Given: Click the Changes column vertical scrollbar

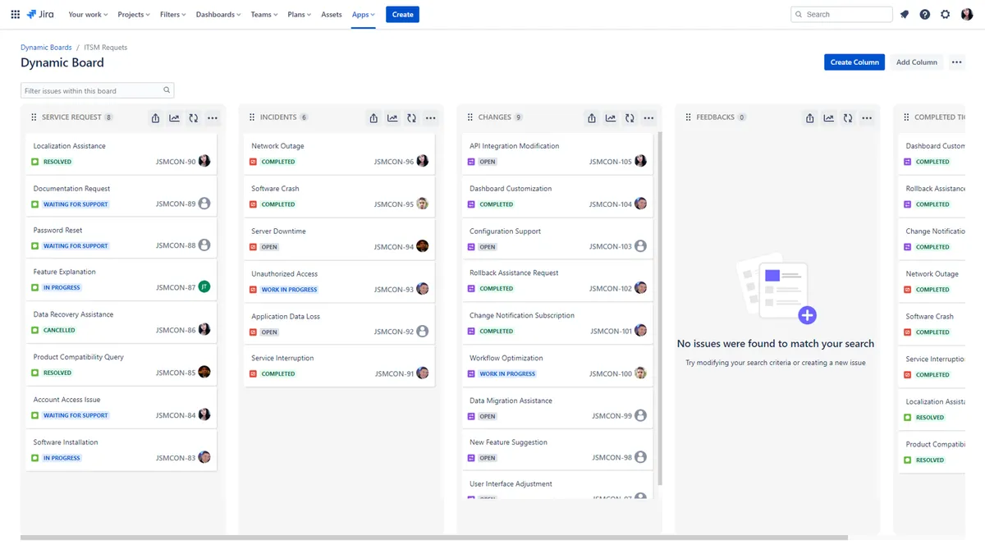Looking at the screenshot, I should point(659,308).
